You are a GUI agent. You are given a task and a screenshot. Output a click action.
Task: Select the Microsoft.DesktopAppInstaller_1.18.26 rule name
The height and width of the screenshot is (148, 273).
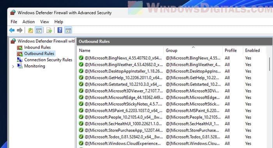(124, 71)
